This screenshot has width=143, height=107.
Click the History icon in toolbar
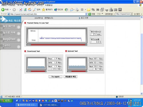pos(66,10)
